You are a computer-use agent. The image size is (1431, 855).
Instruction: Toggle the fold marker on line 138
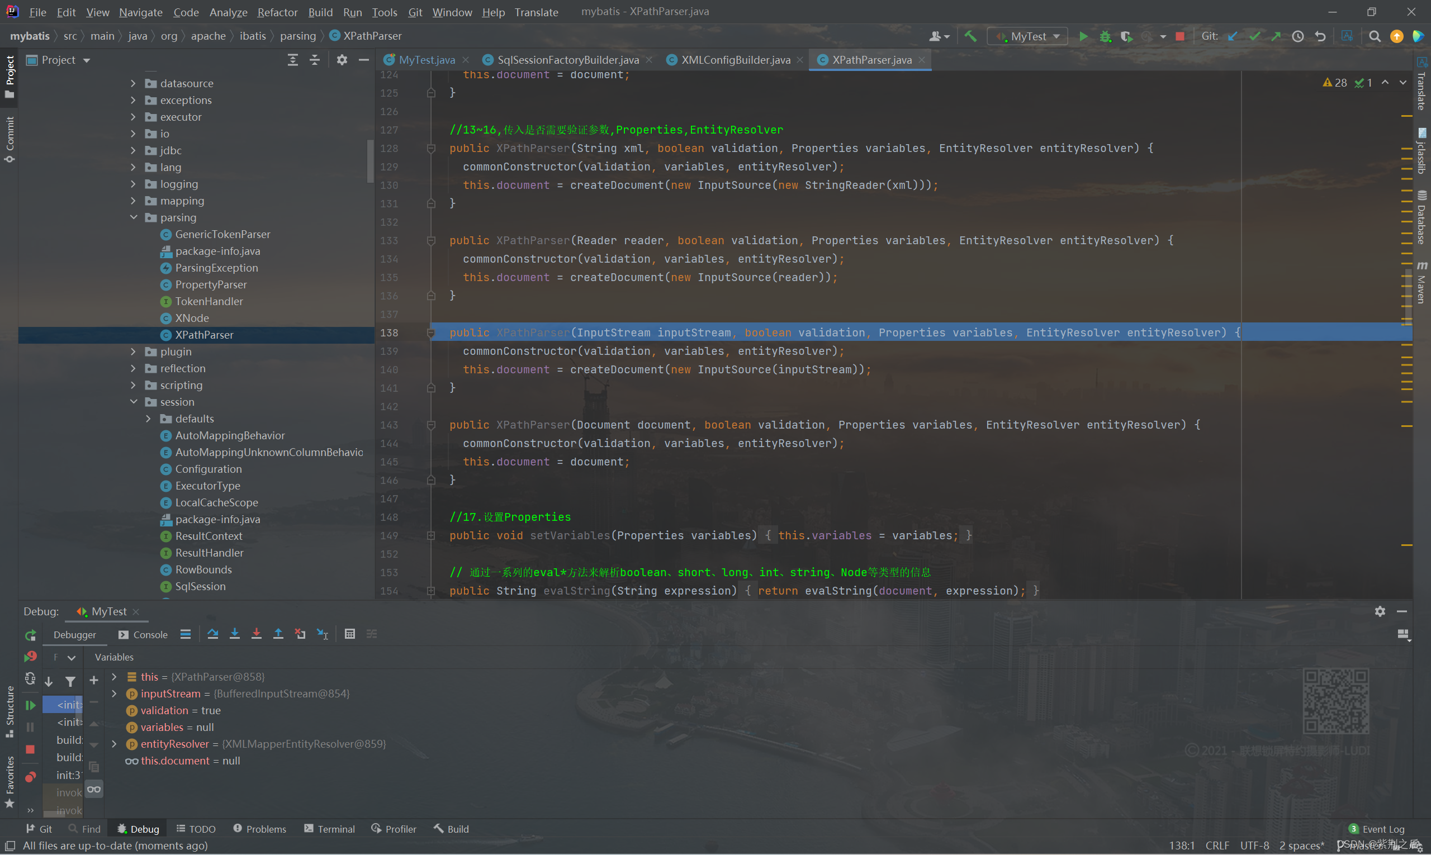(x=430, y=332)
